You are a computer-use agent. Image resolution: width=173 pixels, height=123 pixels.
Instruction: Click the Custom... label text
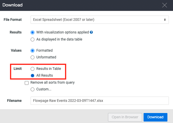point(44,89)
